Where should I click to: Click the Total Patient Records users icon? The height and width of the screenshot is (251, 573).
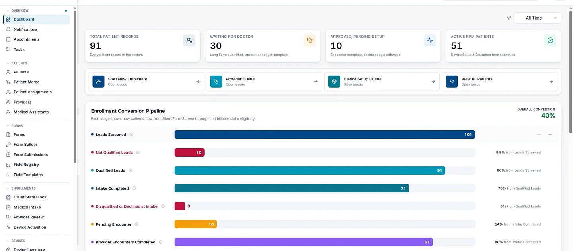[189, 40]
